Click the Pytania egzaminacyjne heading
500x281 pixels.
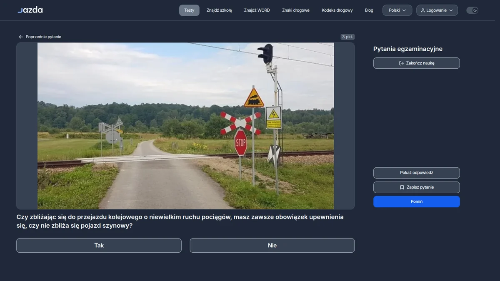click(x=408, y=49)
